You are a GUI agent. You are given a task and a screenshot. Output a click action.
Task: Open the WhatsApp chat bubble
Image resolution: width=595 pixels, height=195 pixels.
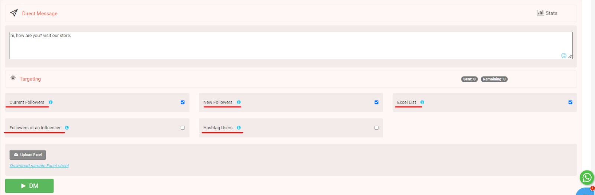587,178
